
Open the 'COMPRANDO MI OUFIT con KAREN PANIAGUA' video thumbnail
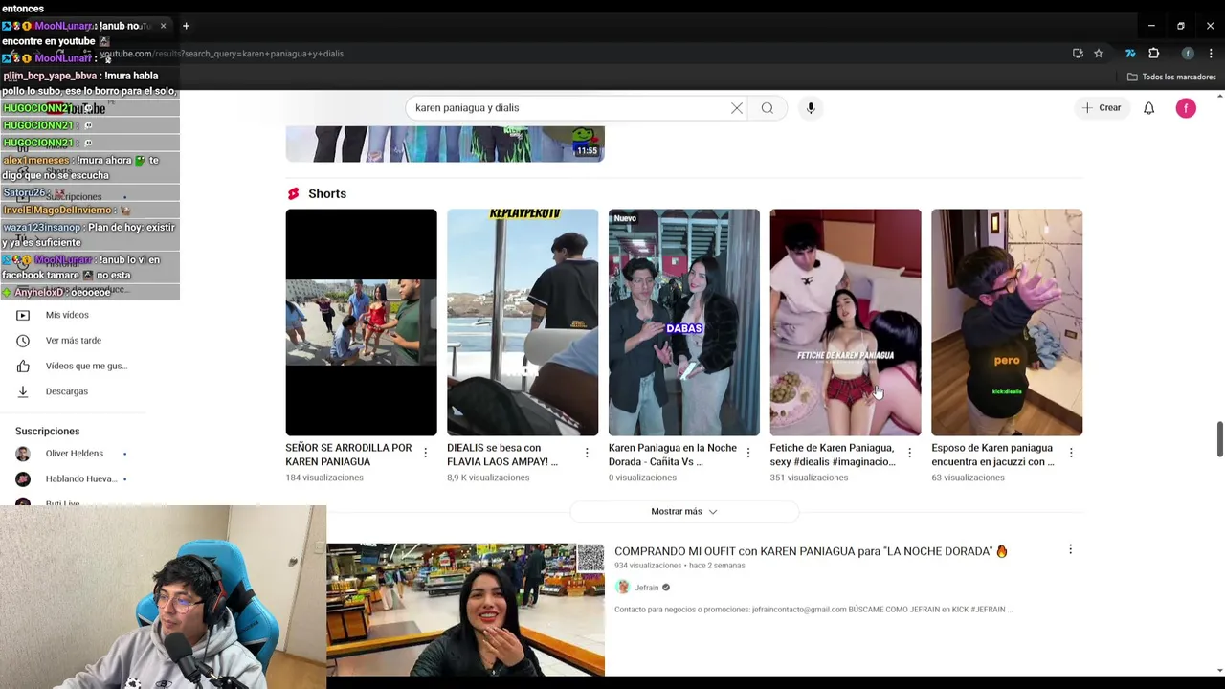(x=465, y=610)
